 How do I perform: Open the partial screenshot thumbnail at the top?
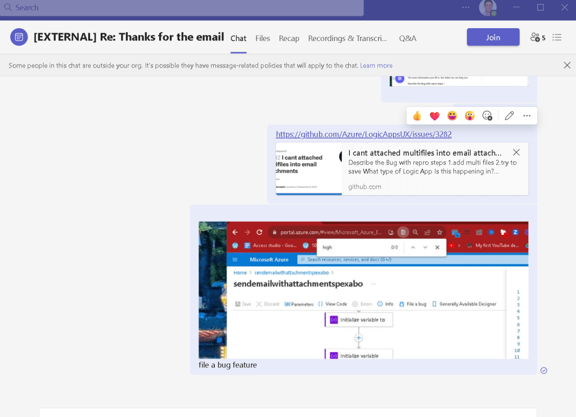pos(459,81)
